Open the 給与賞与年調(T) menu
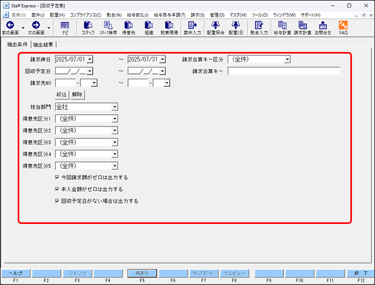The image size is (375, 285). coord(170,15)
